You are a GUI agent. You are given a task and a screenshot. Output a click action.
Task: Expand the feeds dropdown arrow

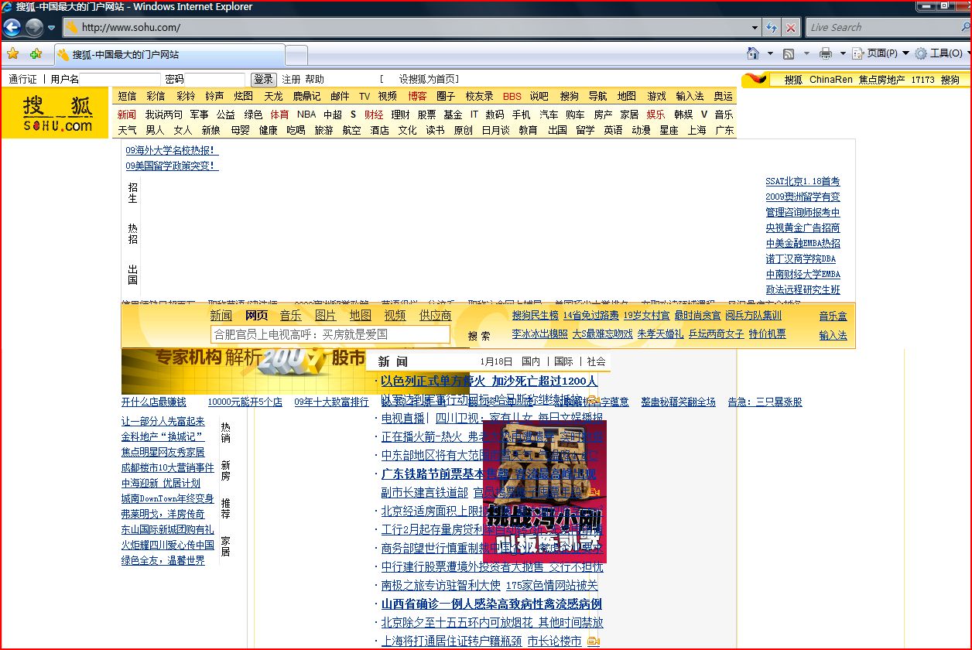point(806,53)
